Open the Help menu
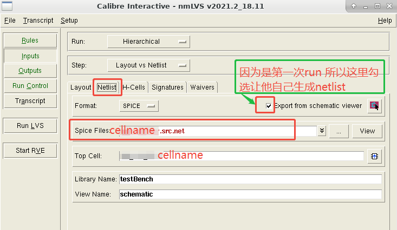Image resolution: width=397 pixels, height=230 pixels. coord(385,21)
